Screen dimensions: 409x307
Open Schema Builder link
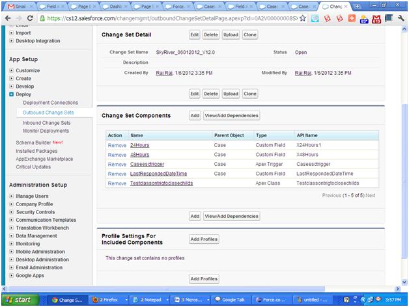[x=33, y=142]
